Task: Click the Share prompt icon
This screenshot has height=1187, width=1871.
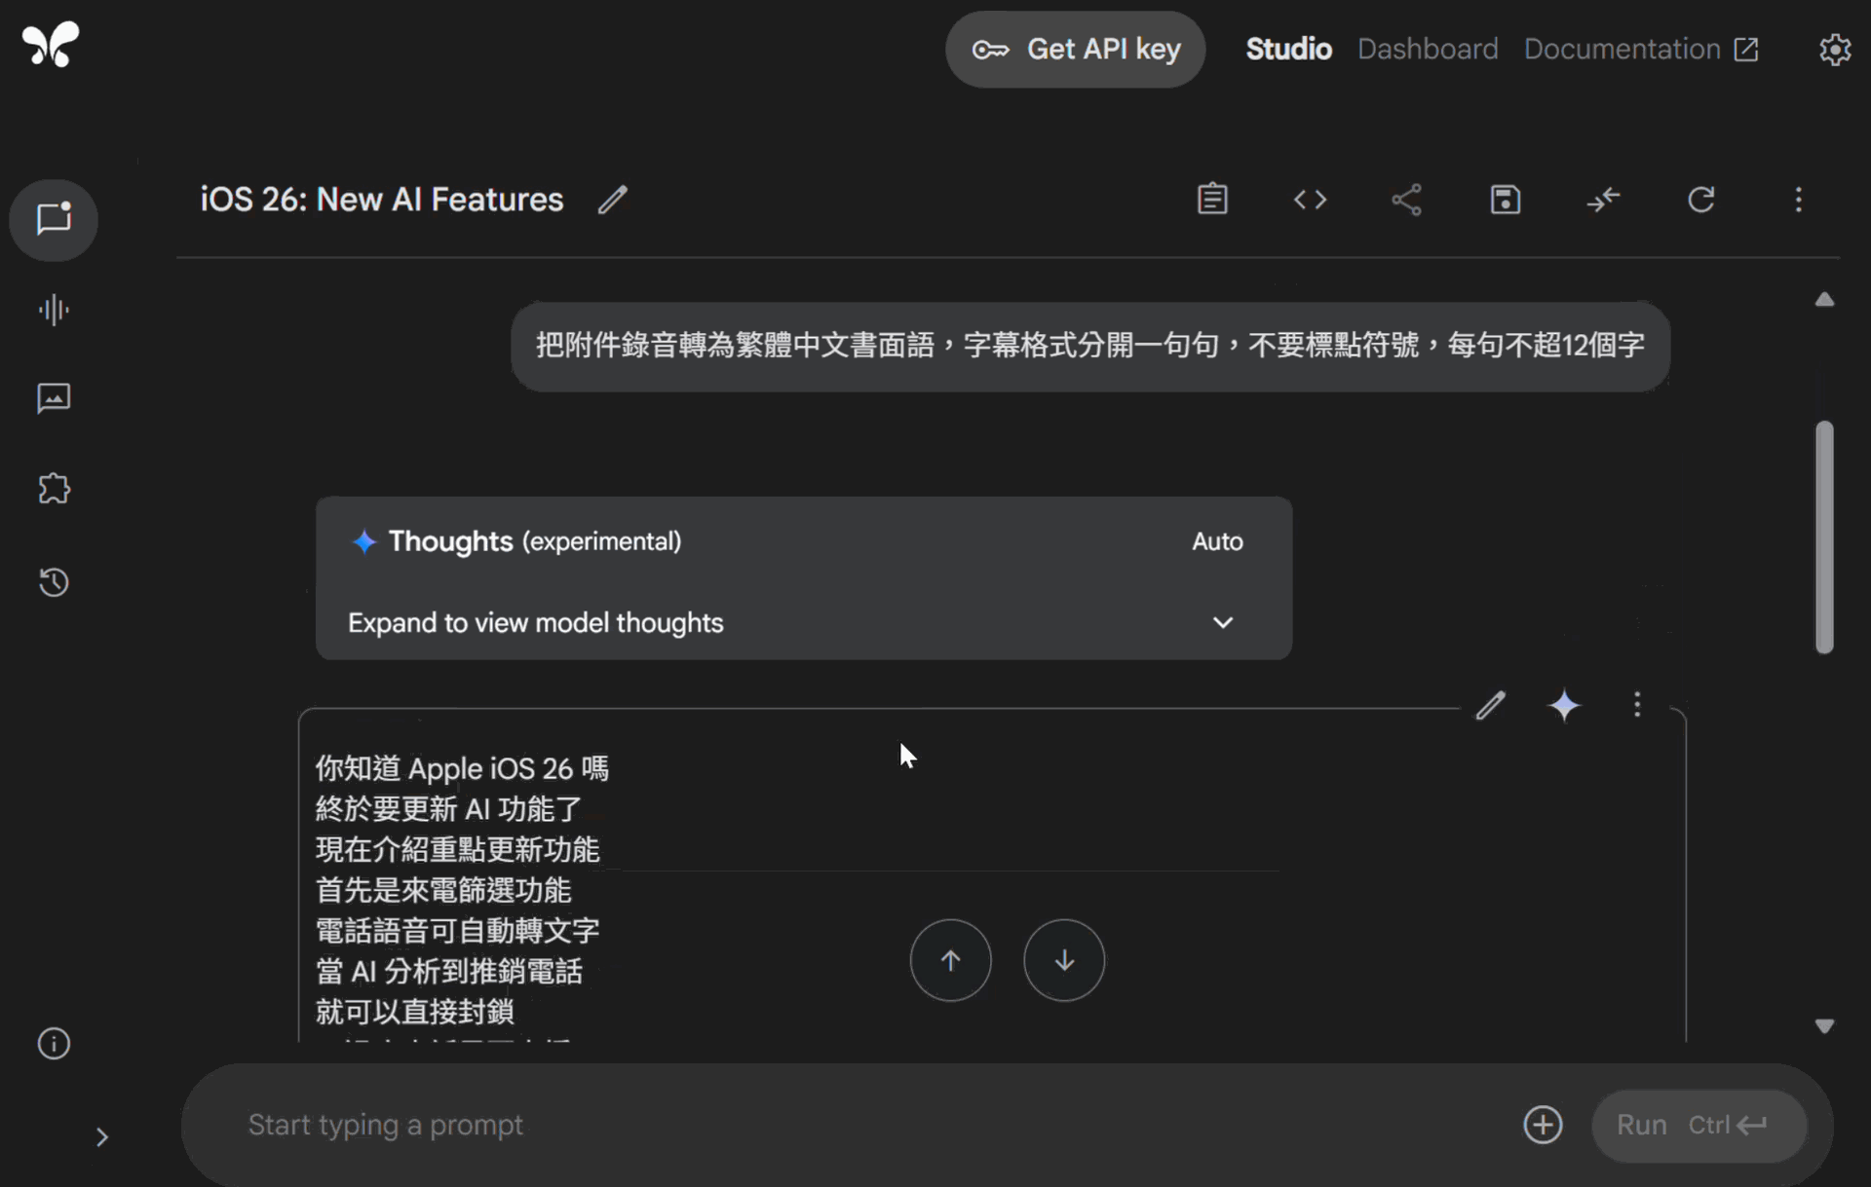Action: click(x=1406, y=200)
